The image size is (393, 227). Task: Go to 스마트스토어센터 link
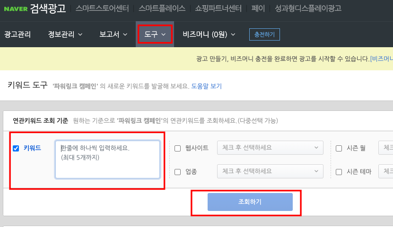[102, 8]
